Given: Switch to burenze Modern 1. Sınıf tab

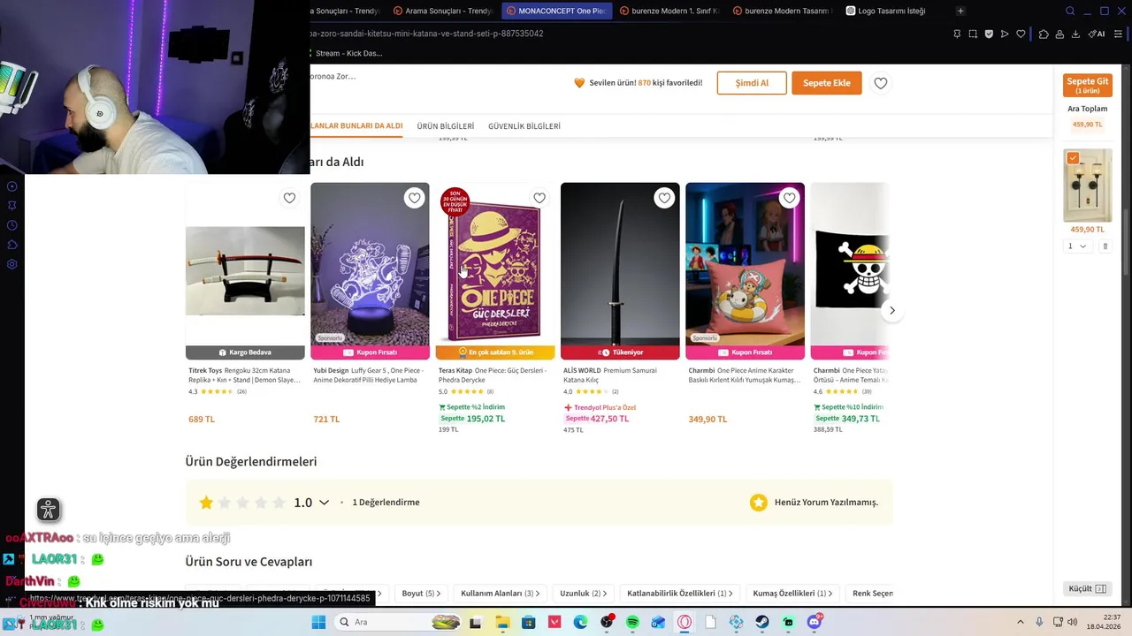Looking at the screenshot, I should tap(669, 11).
